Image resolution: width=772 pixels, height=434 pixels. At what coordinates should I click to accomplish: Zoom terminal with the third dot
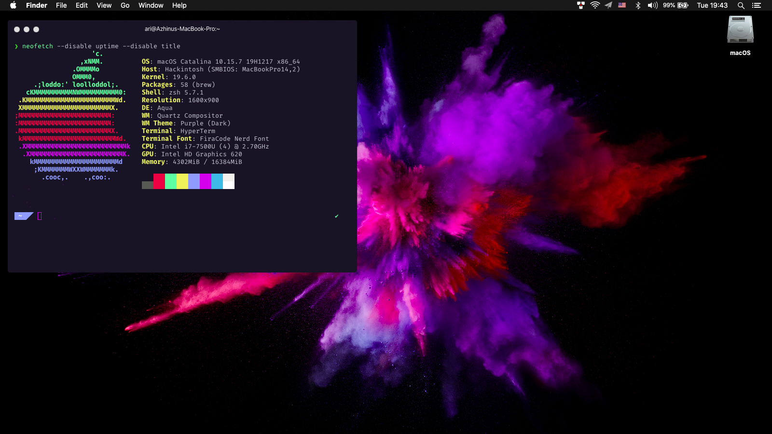click(36, 29)
